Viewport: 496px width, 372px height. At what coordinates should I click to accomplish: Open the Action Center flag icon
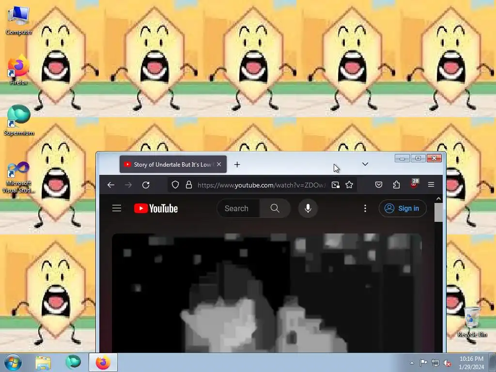click(423, 363)
